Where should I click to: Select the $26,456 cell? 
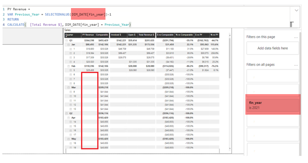(90, 70)
